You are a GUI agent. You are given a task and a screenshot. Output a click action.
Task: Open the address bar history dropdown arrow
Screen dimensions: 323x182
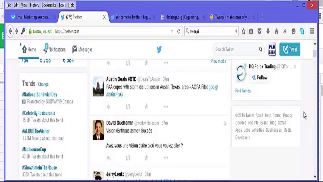pyautogui.click(x=172, y=31)
